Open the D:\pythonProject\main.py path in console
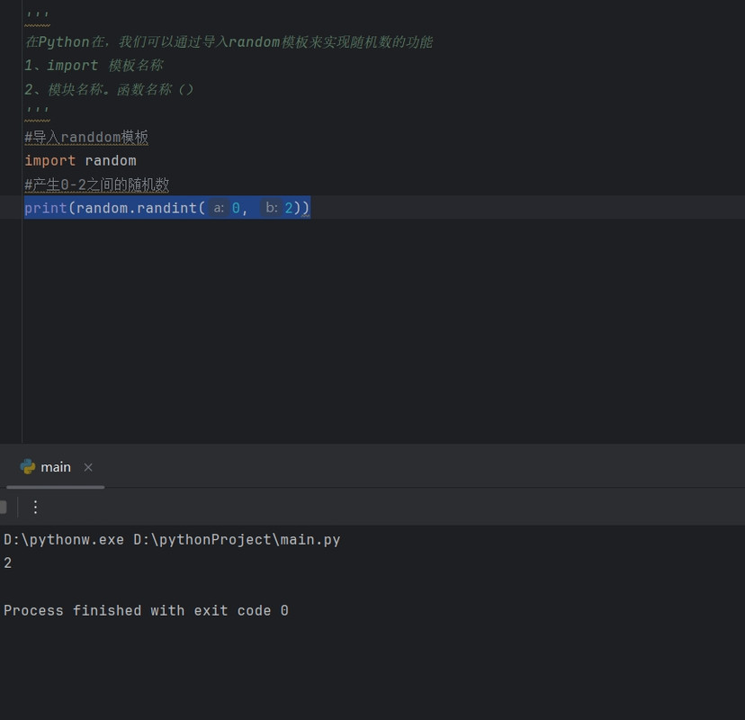 click(237, 540)
